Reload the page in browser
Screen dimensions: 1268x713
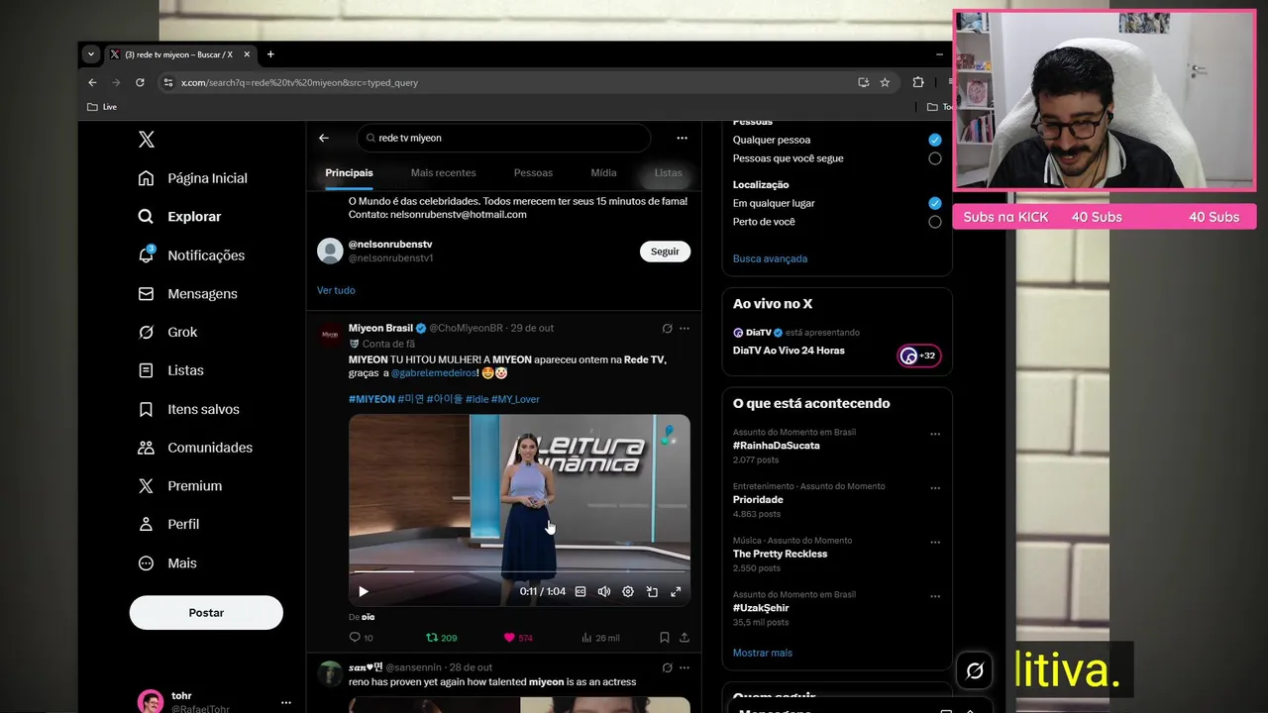pos(140,82)
